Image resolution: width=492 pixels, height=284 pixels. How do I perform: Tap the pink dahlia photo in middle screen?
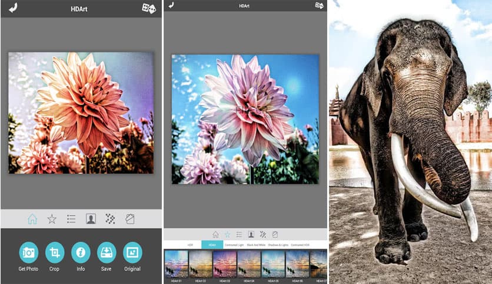pyautogui.click(x=245, y=119)
